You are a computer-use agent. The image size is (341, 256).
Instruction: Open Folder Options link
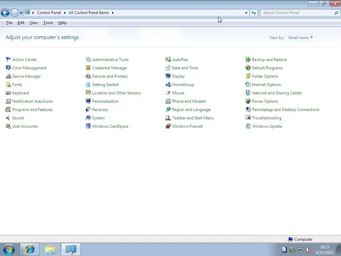265,76
